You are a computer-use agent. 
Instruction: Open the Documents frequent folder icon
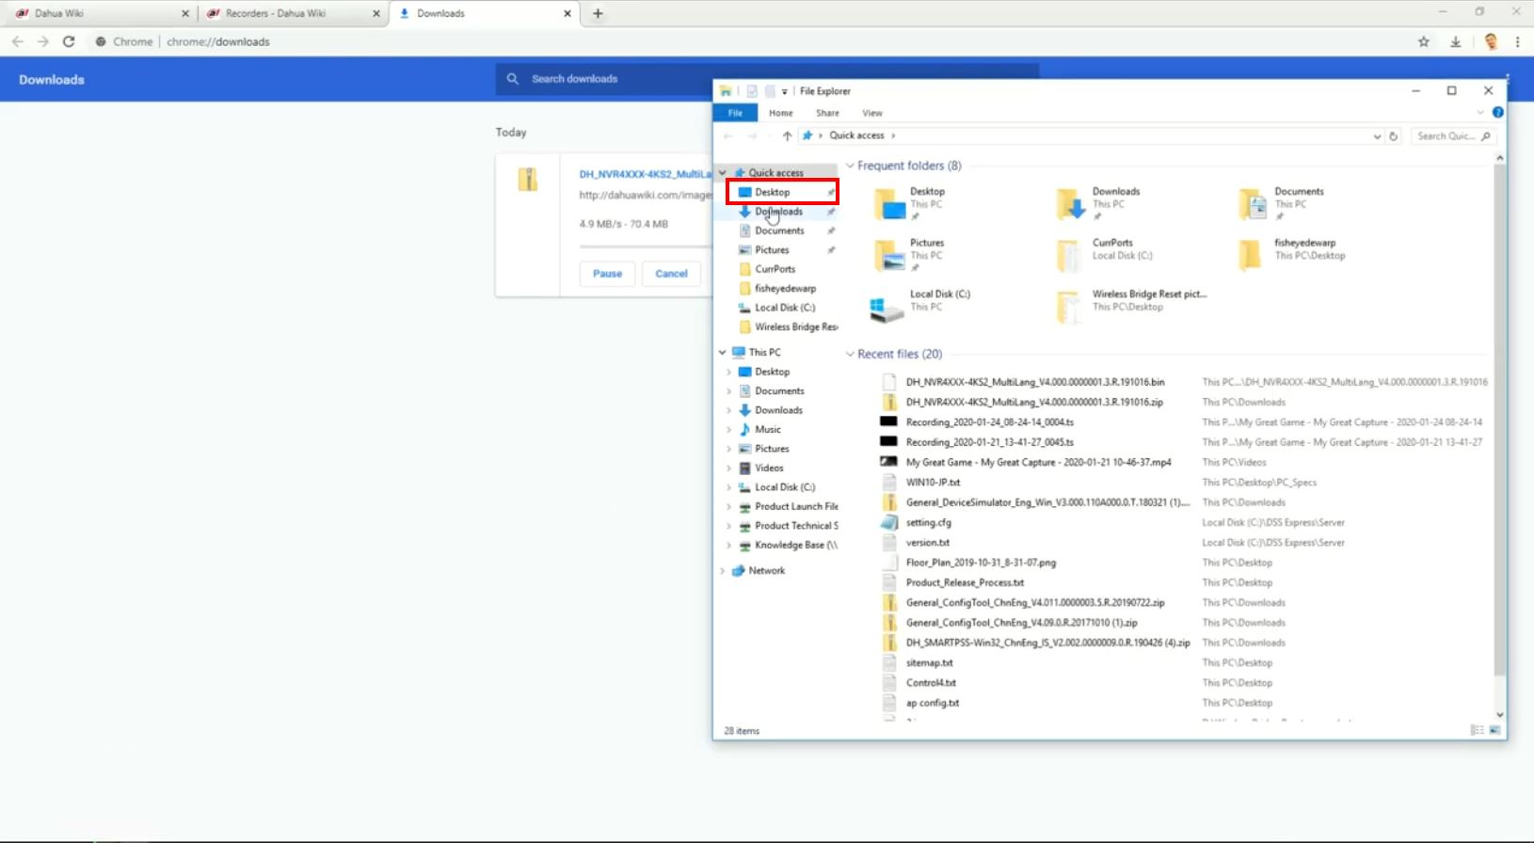coord(1254,203)
